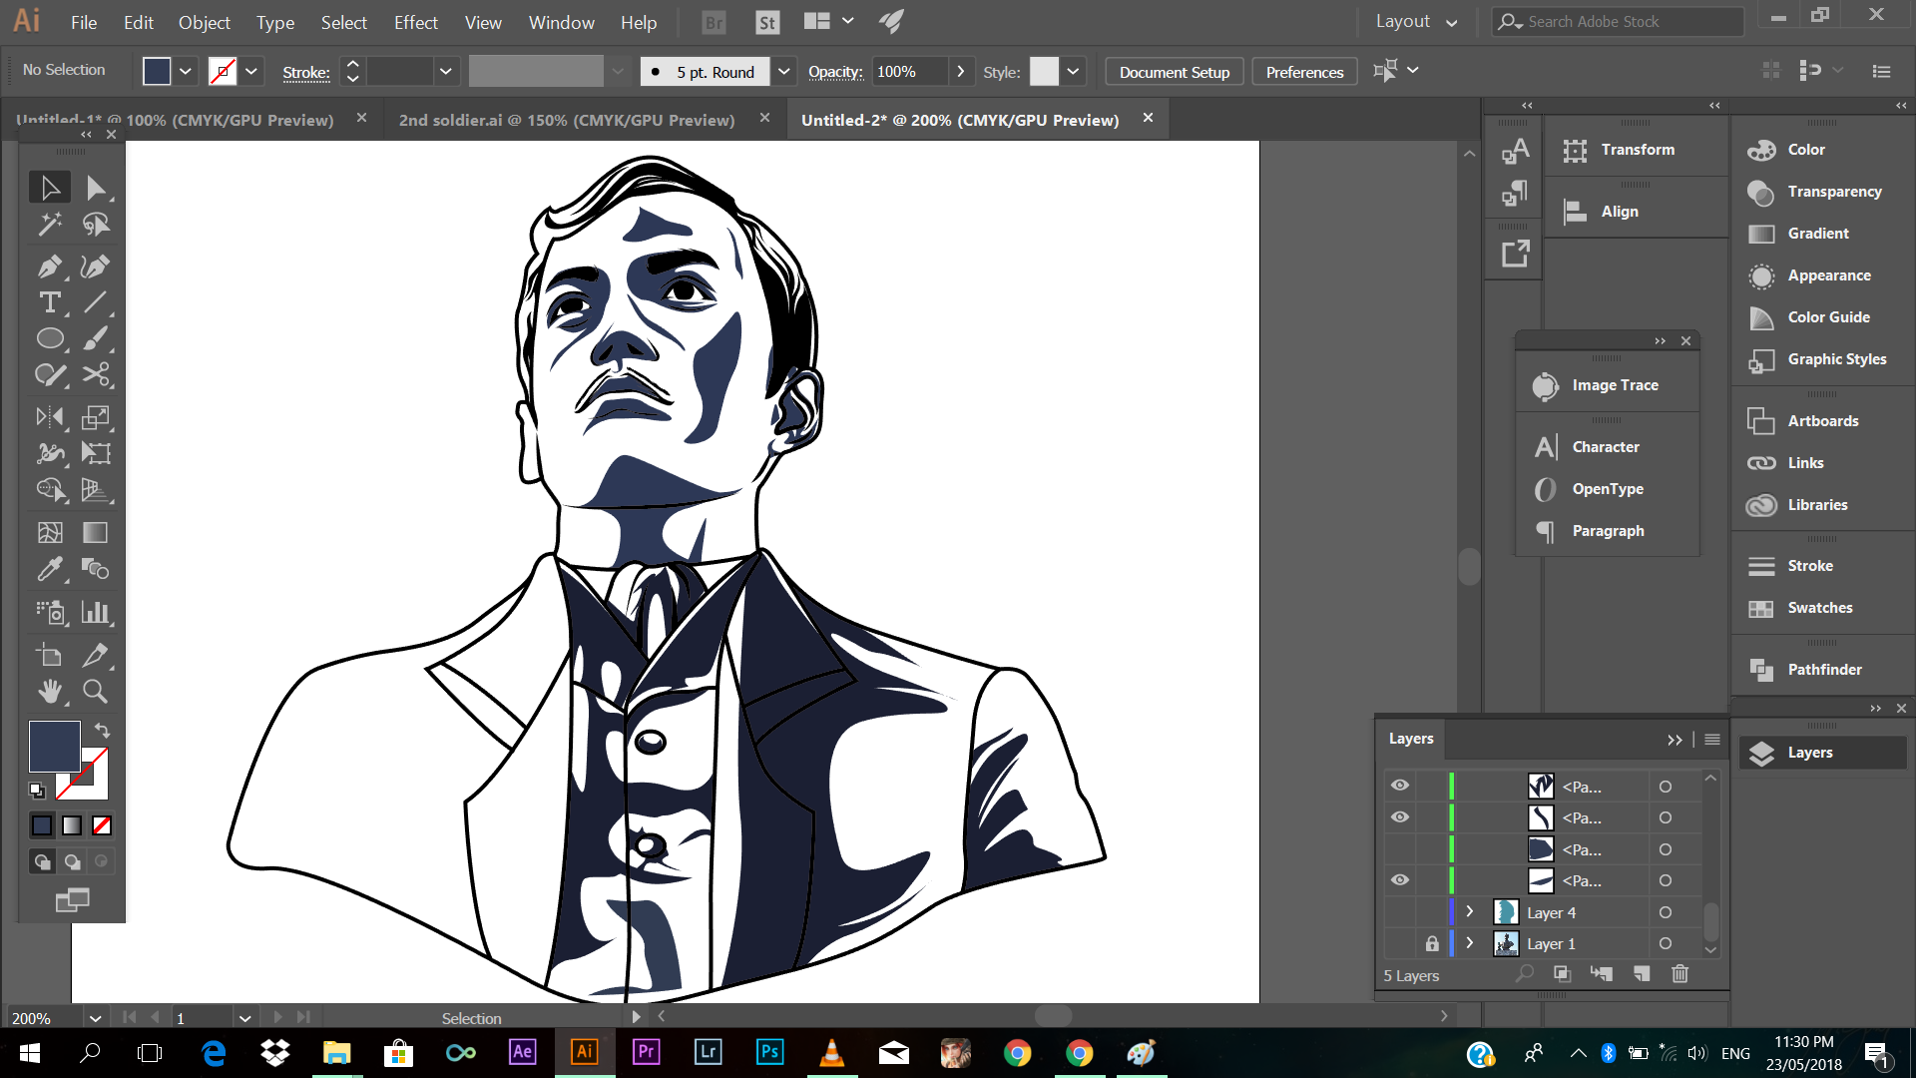1916x1078 pixels.
Task: Open the Window menu
Action: (561, 22)
